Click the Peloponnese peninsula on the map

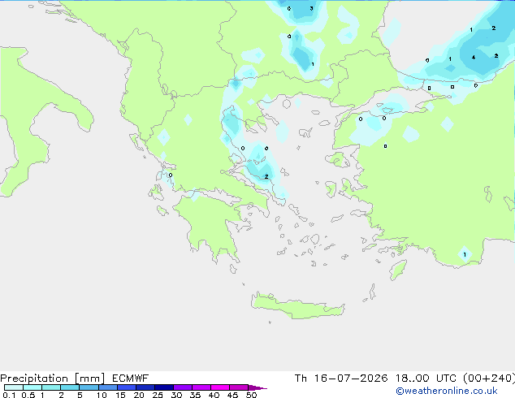pos(210,223)
